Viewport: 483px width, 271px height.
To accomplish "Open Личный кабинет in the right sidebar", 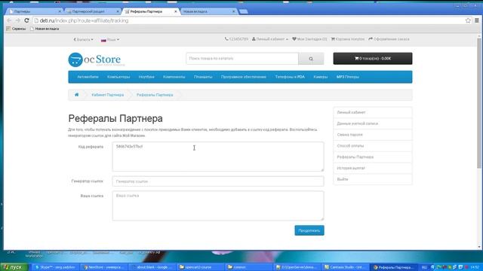I will [x=373, y=112].
